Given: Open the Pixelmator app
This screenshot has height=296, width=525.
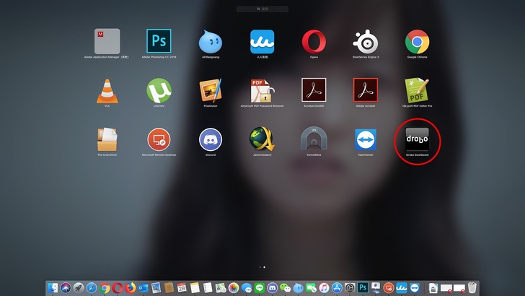Looking at the screenshot, I should 211,90.
